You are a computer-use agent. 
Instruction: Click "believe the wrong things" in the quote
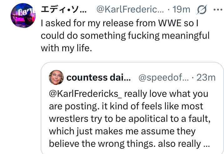103,144
